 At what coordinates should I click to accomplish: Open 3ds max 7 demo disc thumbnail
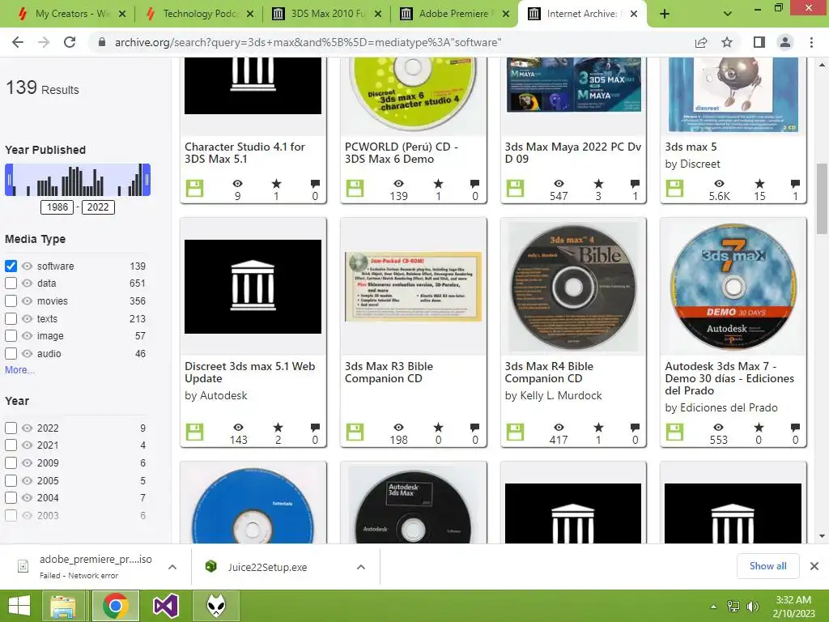click(733, 286)
